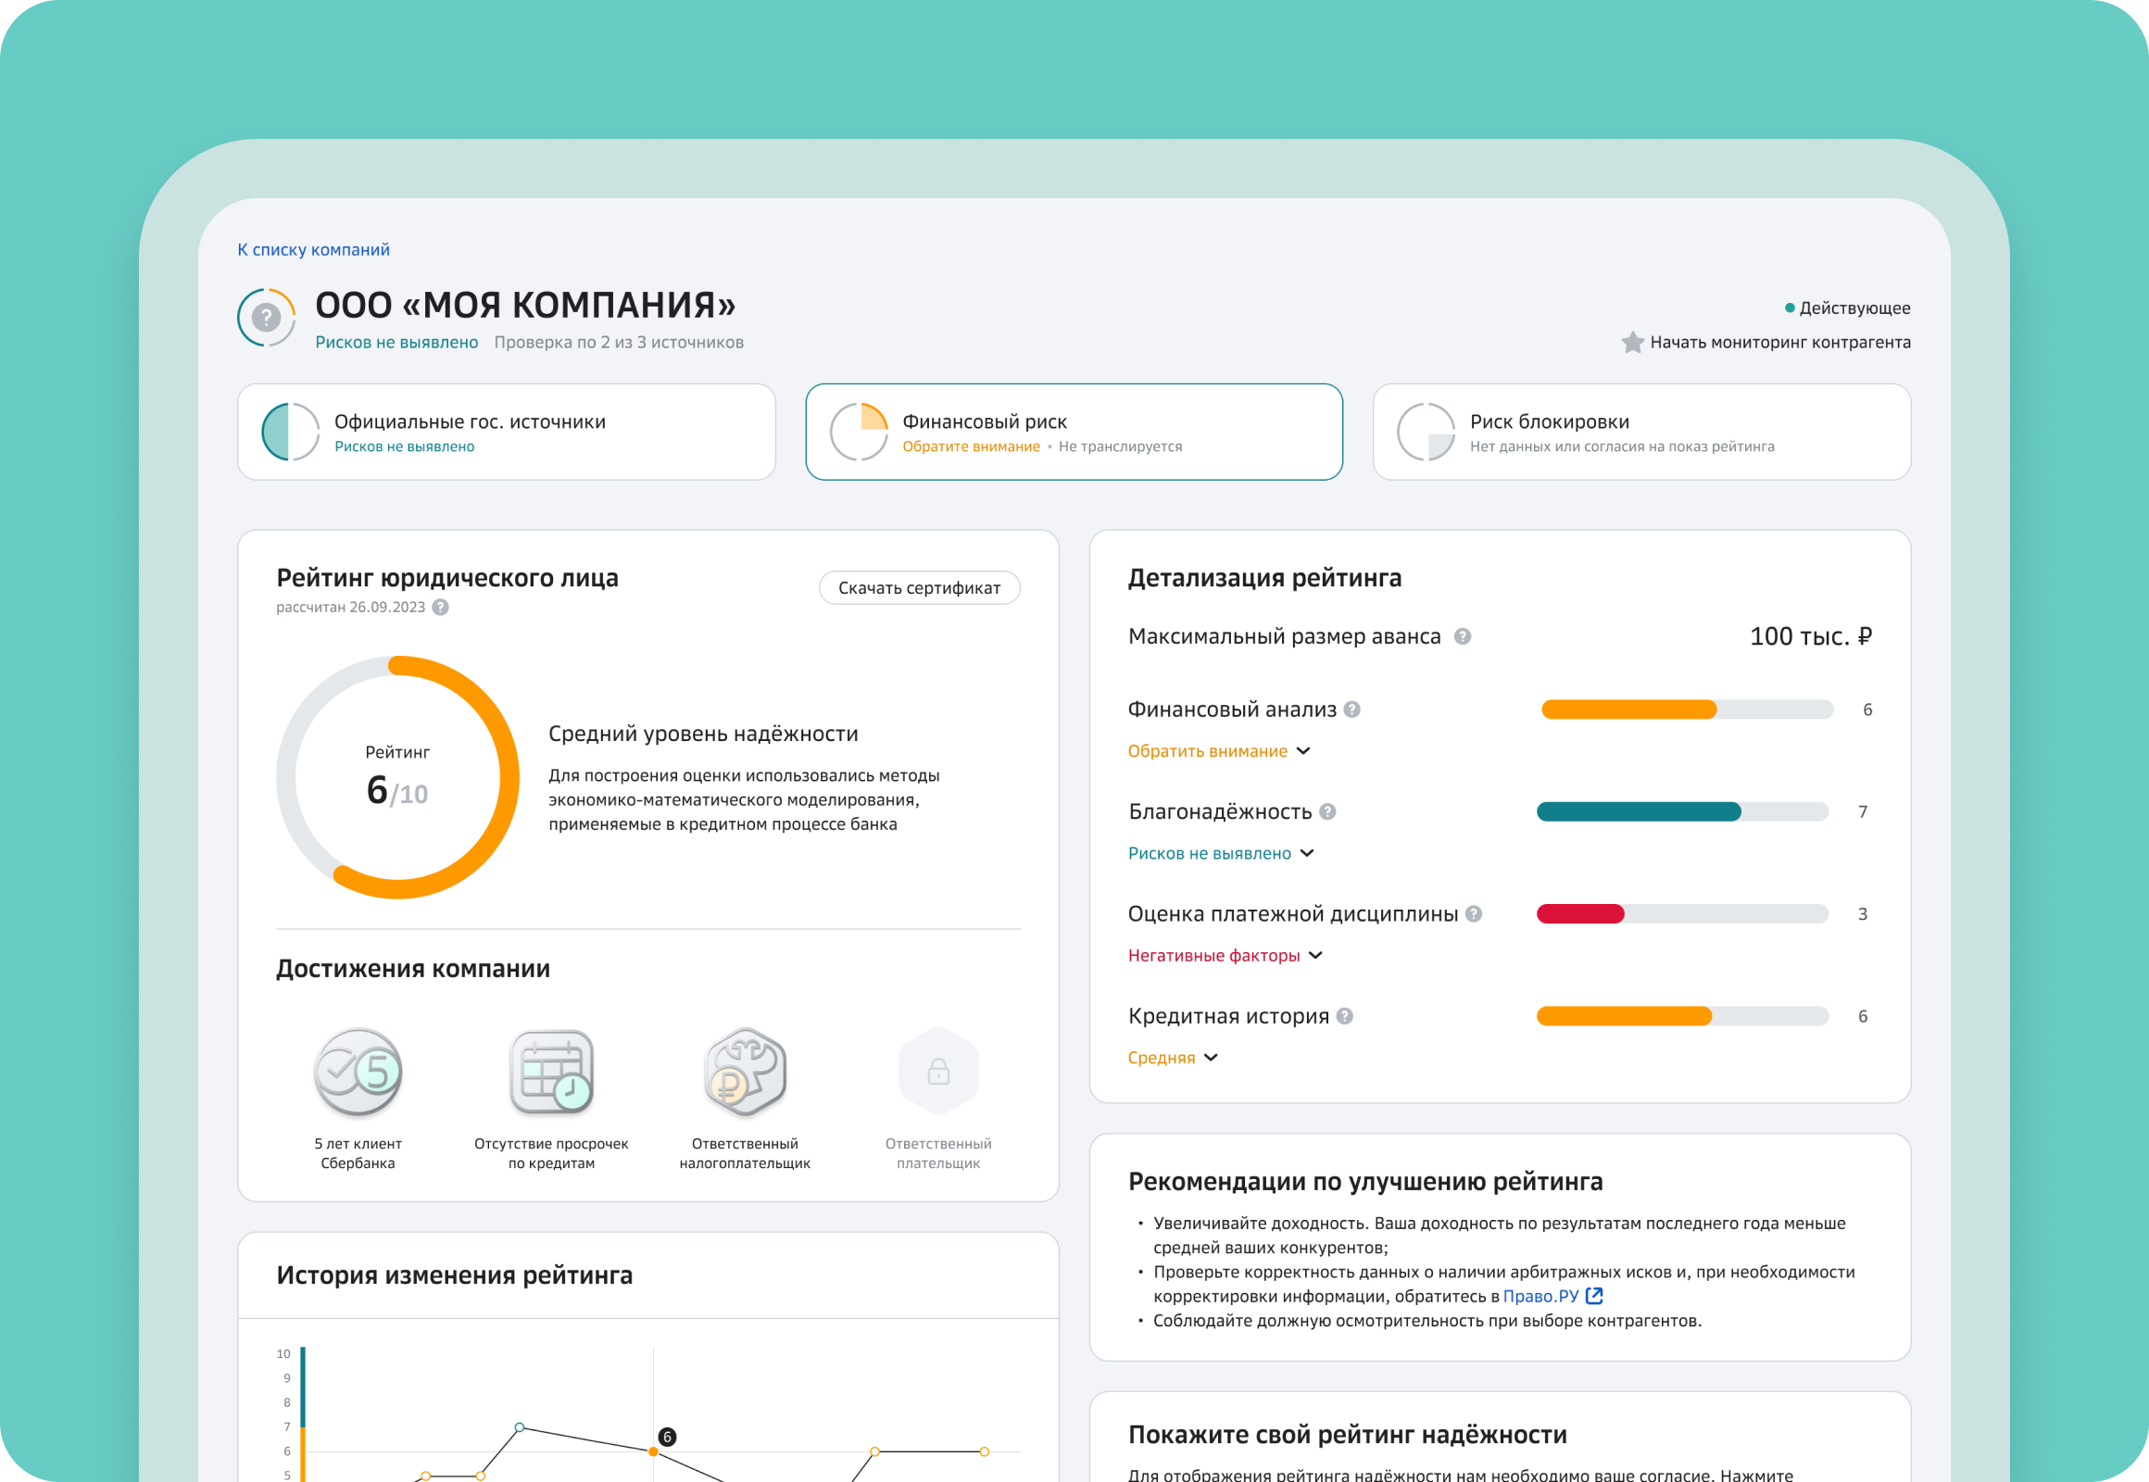Click the 100 тыс. ₽ advance value
Screen dimensions: 2149x1482
[x=1811, y=637]
